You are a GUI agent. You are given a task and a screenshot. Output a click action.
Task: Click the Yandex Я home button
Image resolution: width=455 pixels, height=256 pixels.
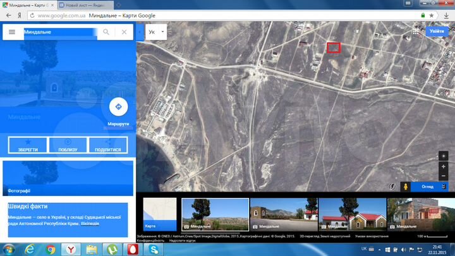coord(19,15)
